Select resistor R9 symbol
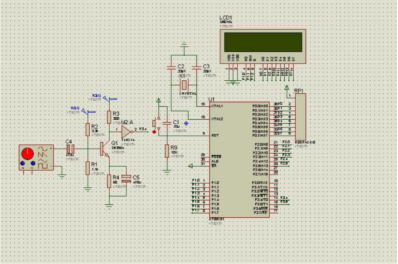The height and width of the screenshot is (264, 398). click(x=167, y=151)
